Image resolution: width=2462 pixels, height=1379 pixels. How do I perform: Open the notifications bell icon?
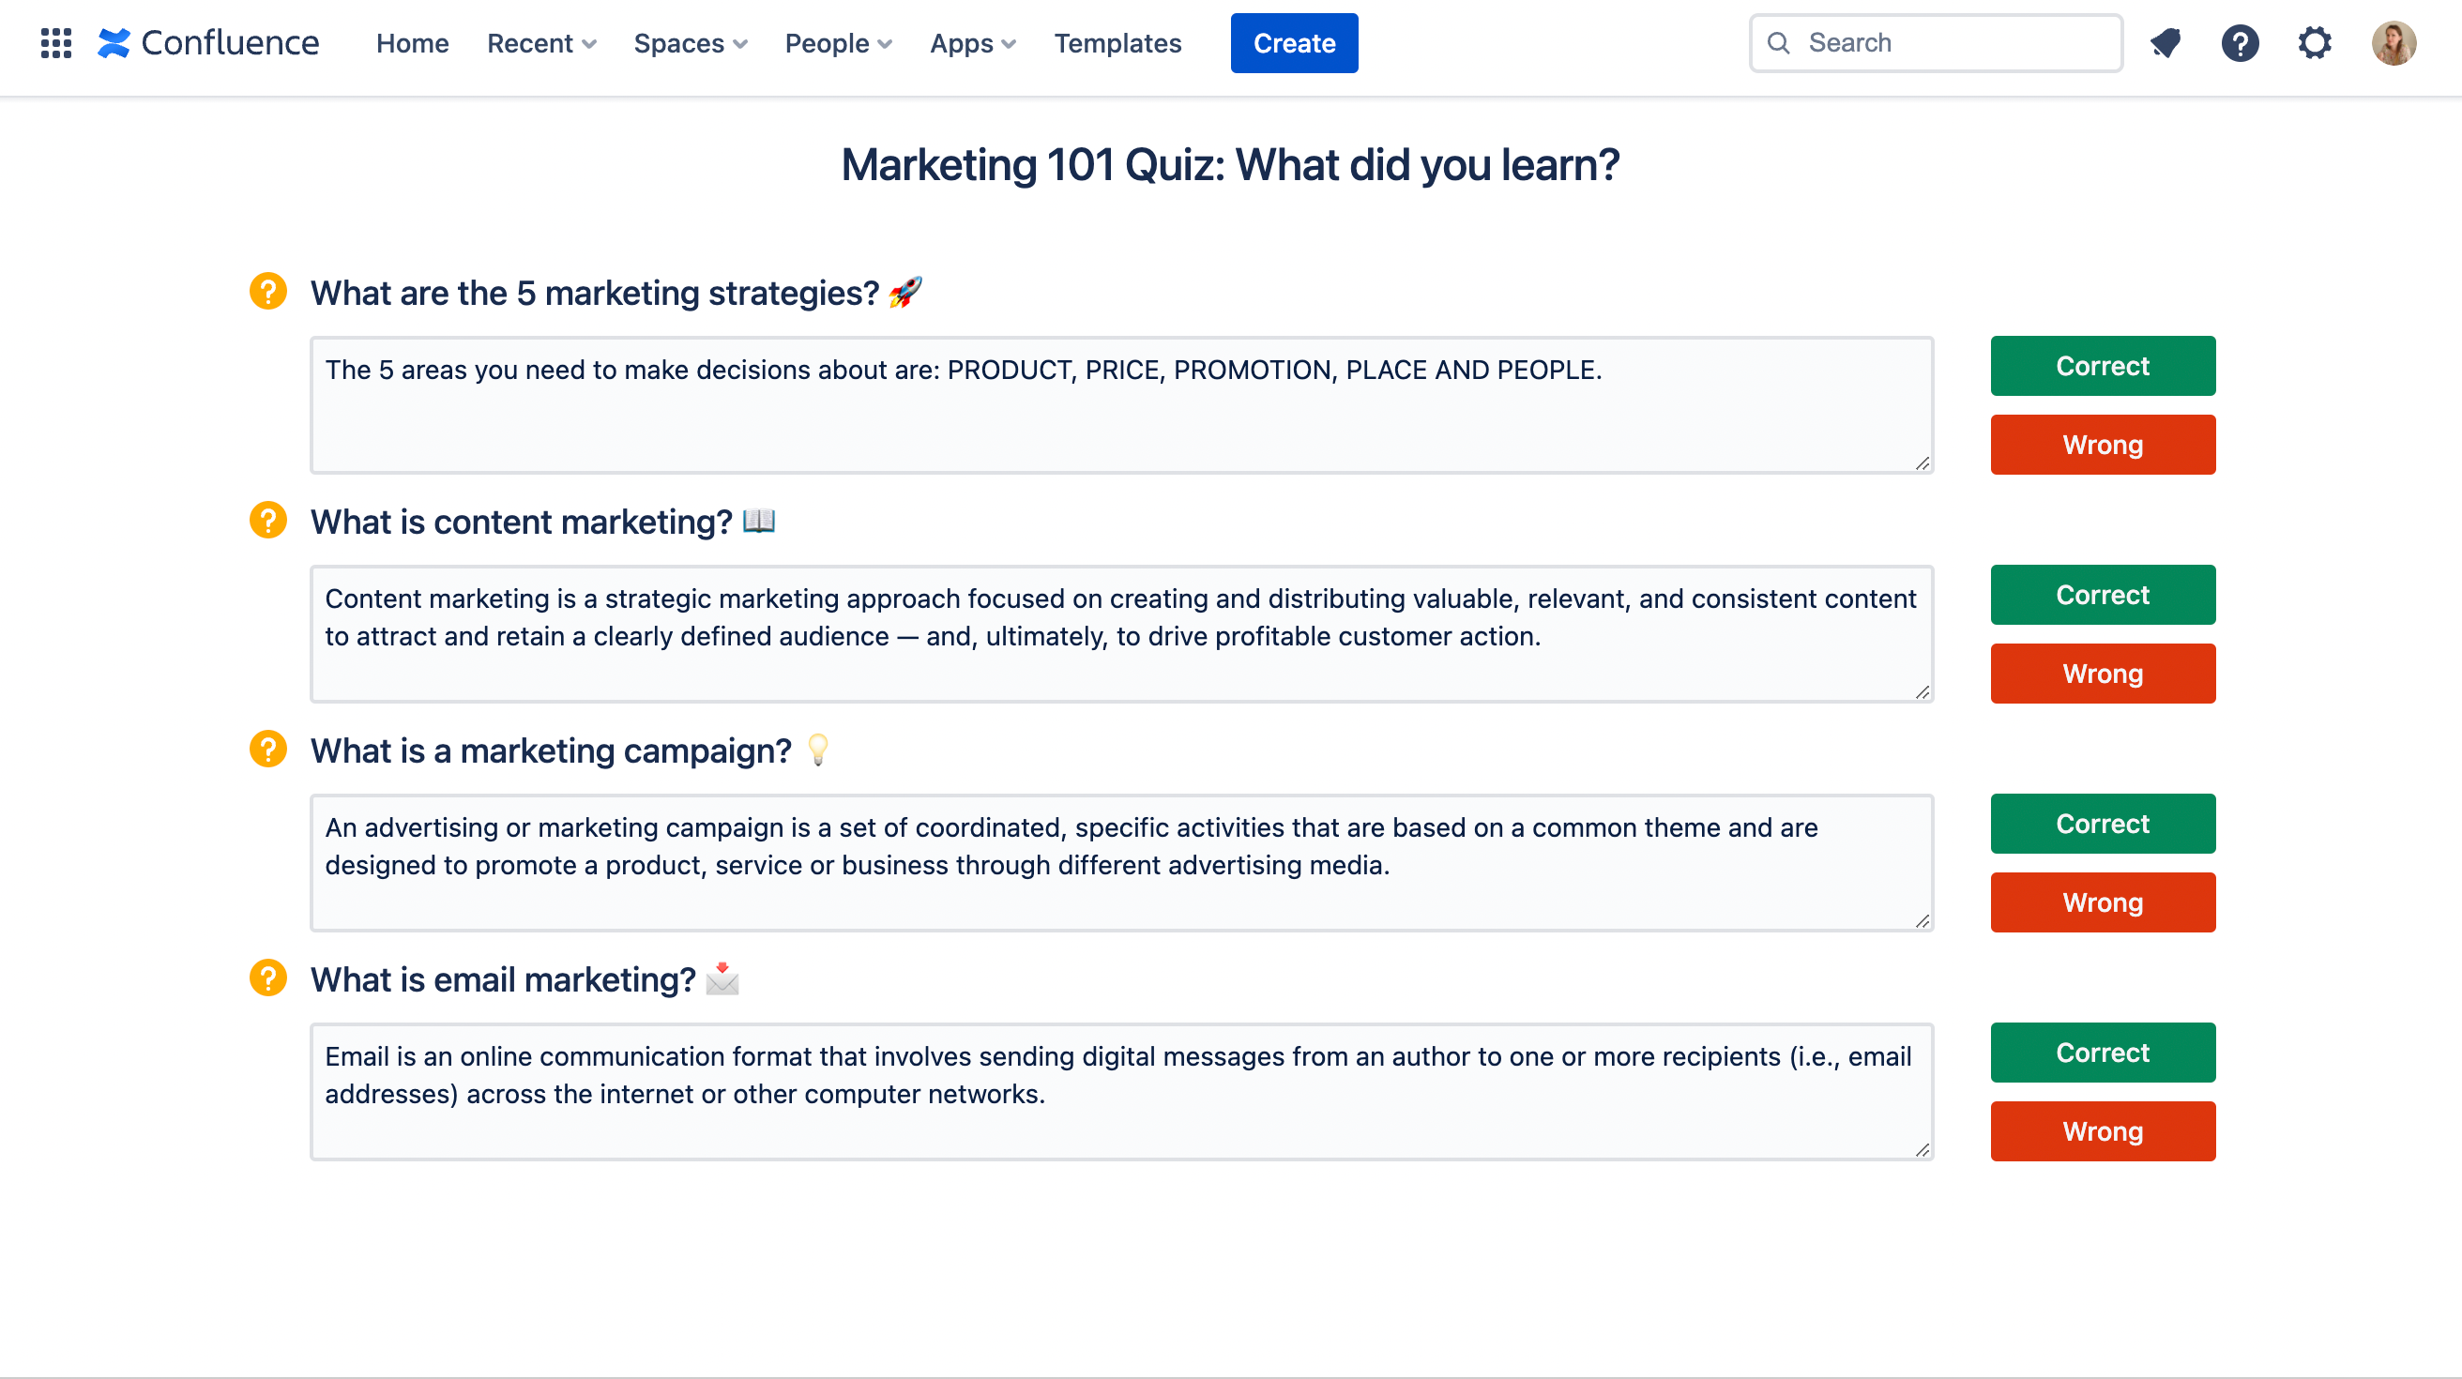(x=2166, y=43)
